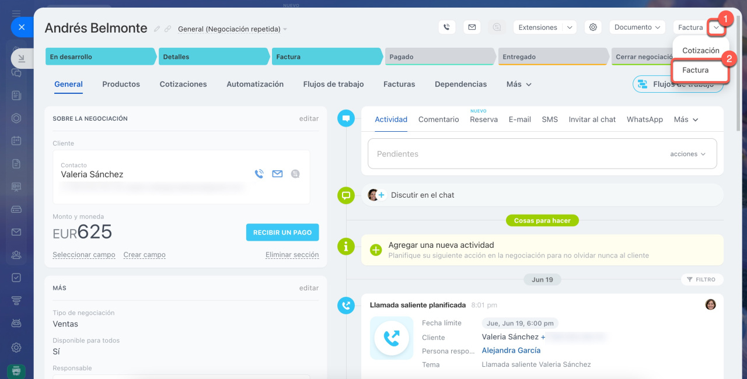Screen dimensions: 747x379
Task: Switch to the Cotizaciones tab
Action: [x=183, y=85]
